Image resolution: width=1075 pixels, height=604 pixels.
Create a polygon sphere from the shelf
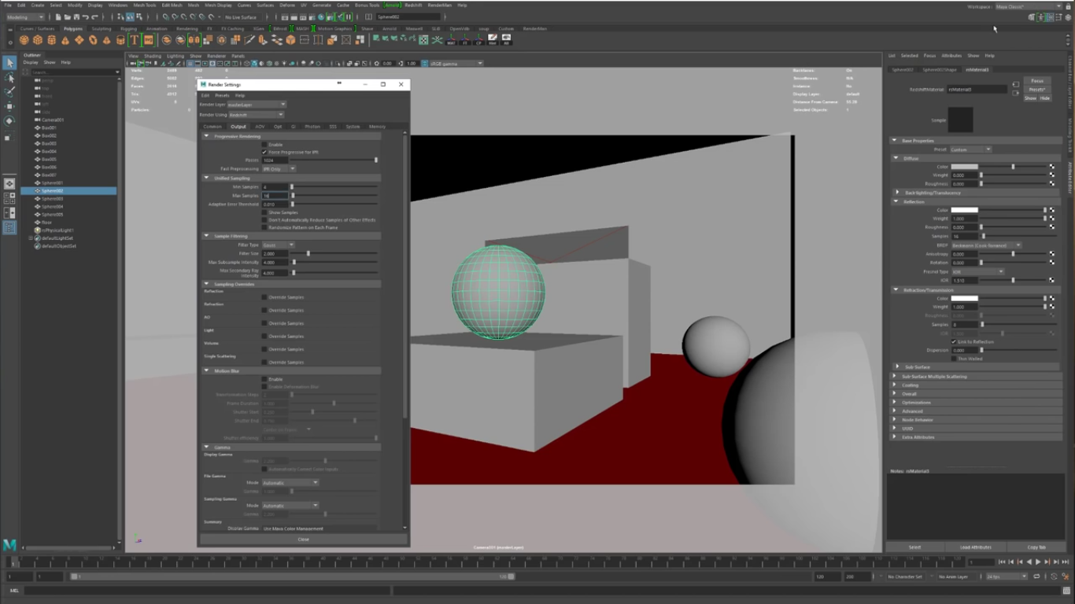click(x=24, y=39)
